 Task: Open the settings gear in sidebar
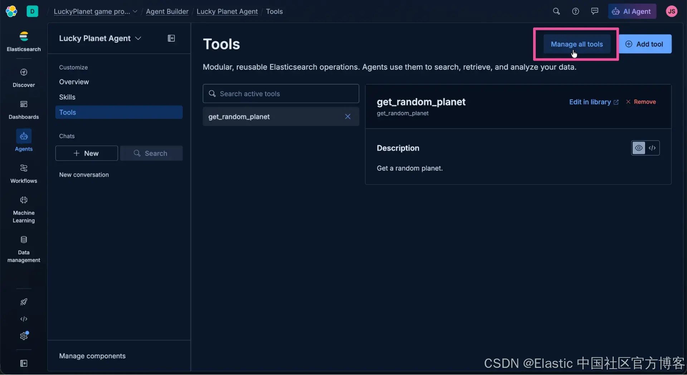coord(24,336)
